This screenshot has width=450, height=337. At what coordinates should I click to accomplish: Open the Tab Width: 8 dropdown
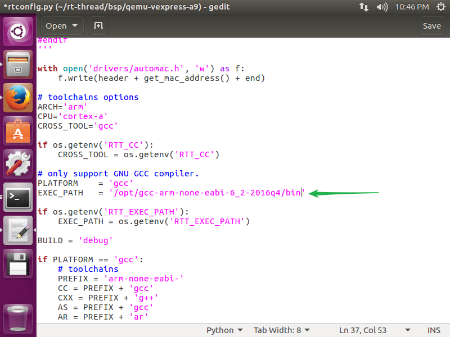[x=281, y=330]
